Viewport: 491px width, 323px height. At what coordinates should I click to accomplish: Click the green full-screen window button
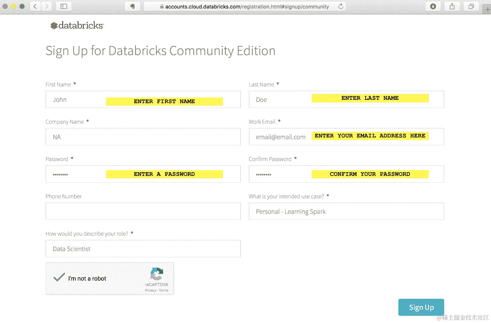click(22, 6)
